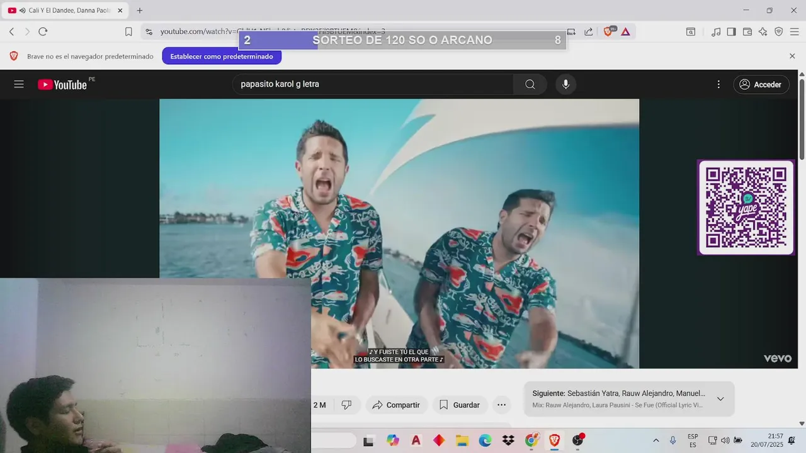Screen dimensions: 806x453
Task: Open Brave Wallet icon
Action: tap(747, 31)
